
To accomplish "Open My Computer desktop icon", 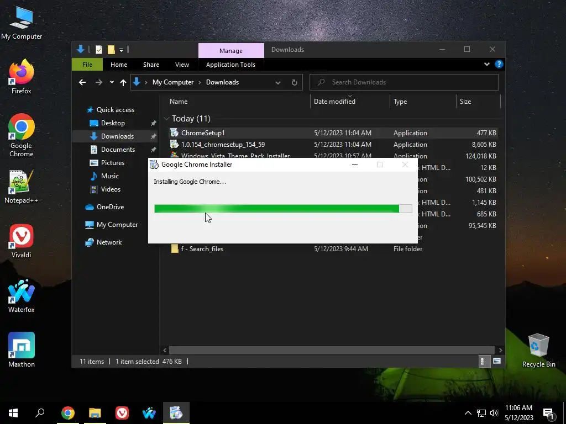I will pyautogui.click(x=22, y=22).
